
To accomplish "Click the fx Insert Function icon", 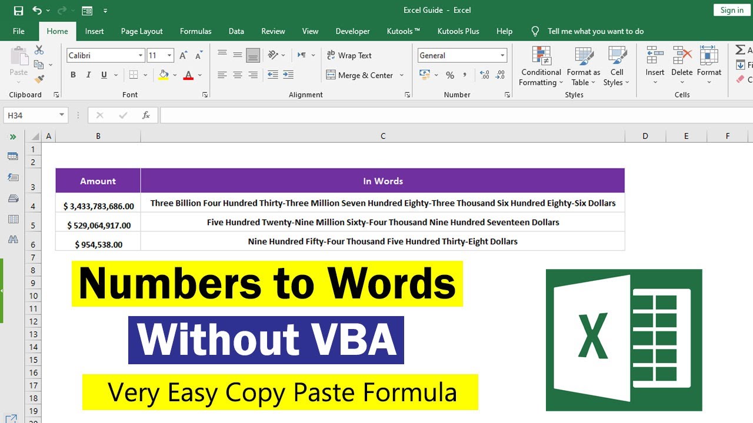I will 146,115.
